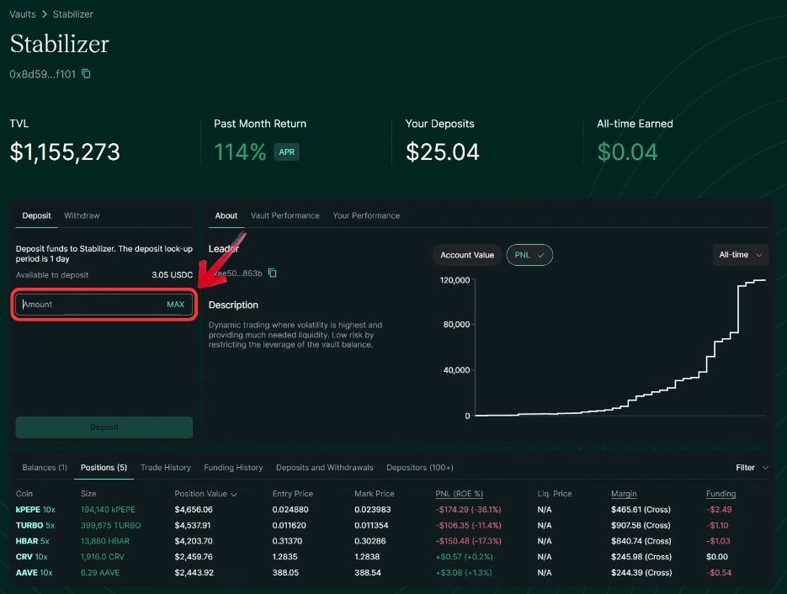This screenshot has height=594, width=787.
Task: Click the 3.05 USDC available balance
Action: point(173,275)
